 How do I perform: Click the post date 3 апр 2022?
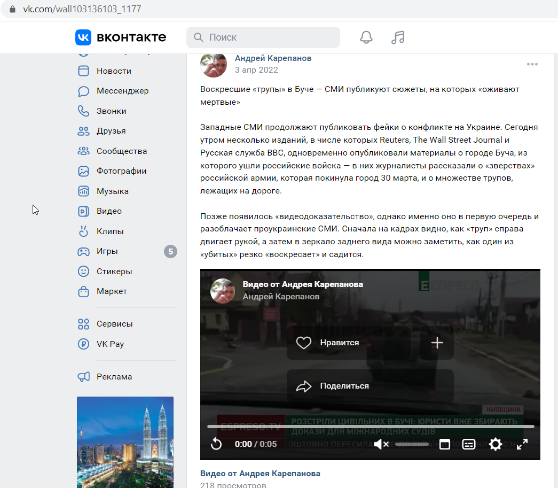256,70
